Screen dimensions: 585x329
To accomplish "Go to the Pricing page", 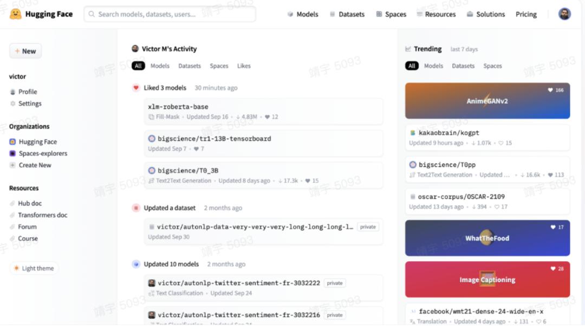I will (x=525, y=14).
